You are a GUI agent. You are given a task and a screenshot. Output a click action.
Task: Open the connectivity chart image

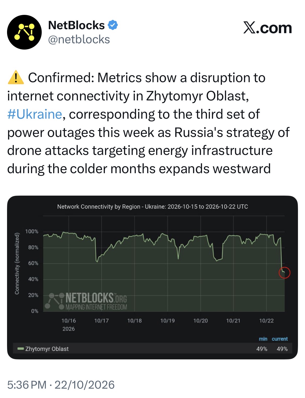point(152,277)
